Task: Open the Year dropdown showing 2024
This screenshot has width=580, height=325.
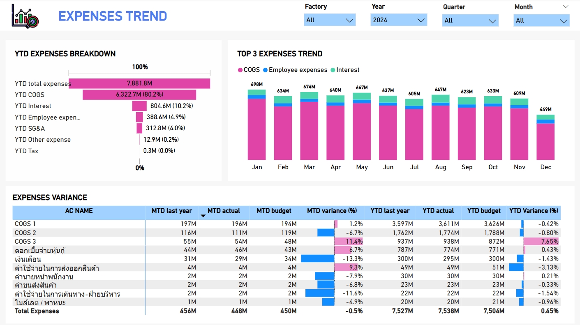Action: point(399,20)
